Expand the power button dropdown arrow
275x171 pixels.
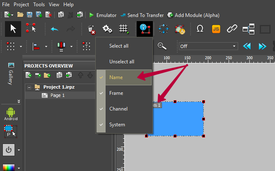pos(19,150)
